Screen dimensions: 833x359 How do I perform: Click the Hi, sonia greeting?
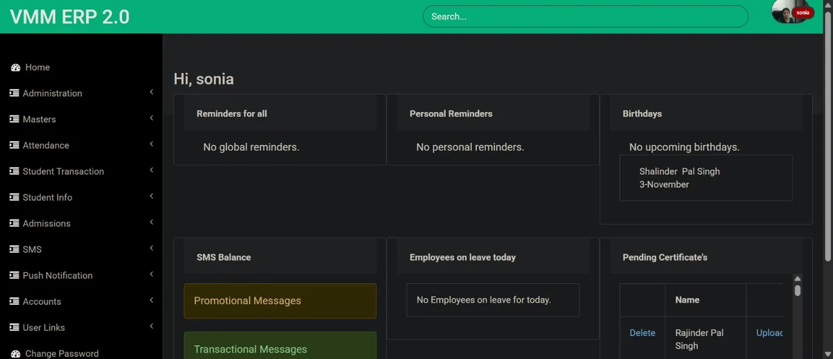pos(203,79)
